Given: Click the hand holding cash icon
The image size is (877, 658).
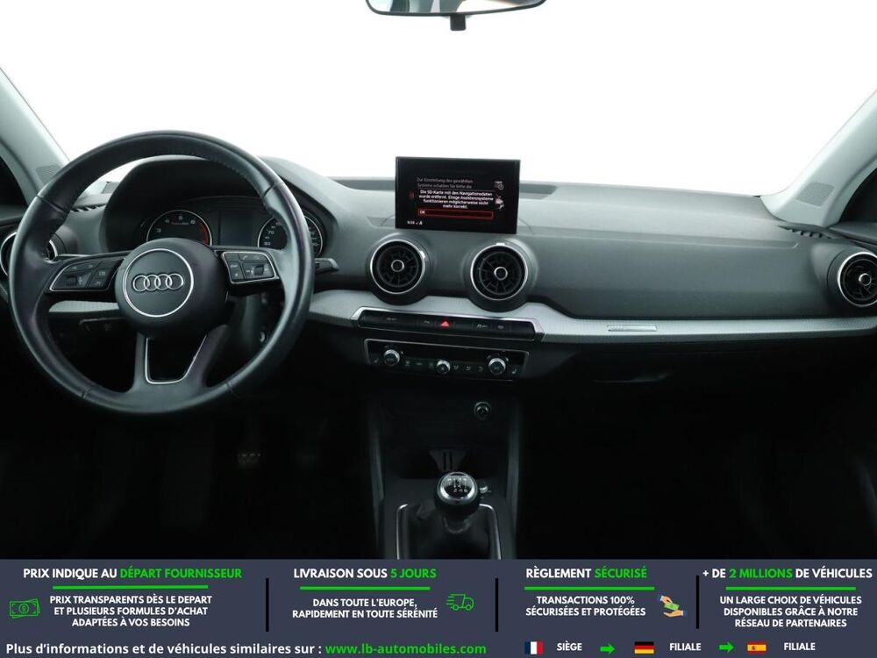Looking at the screenshot, I should pyautogui.click(x=671, y=606).
